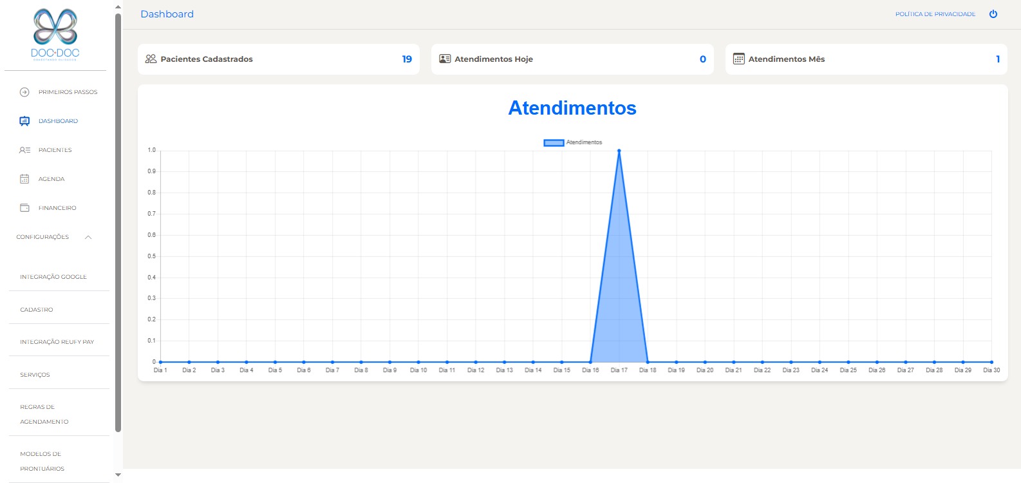Click the Dashboard chart icon in sidebar

pyautogui.click(x=24, y=121)
